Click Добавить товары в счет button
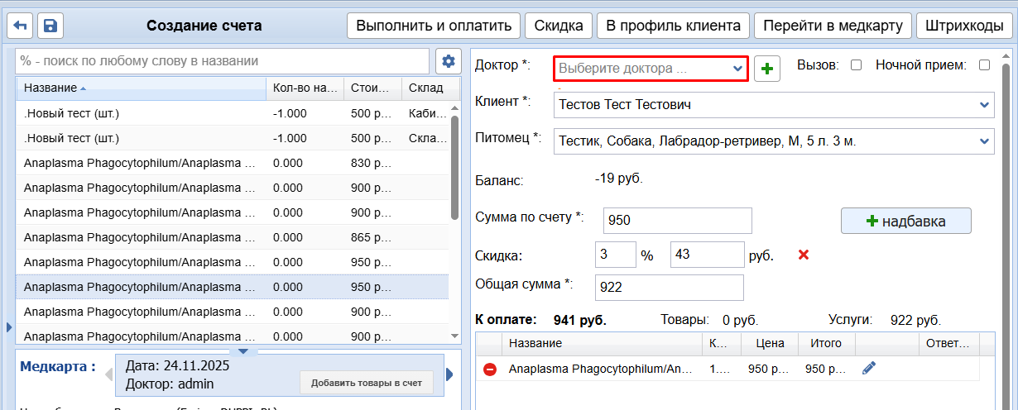 (x=366, y=383)
